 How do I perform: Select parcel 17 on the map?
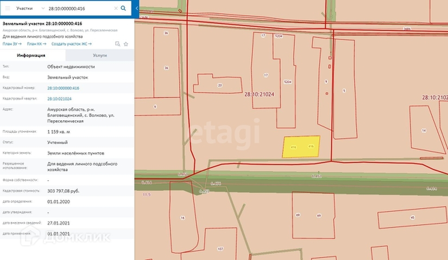(266, 71)
